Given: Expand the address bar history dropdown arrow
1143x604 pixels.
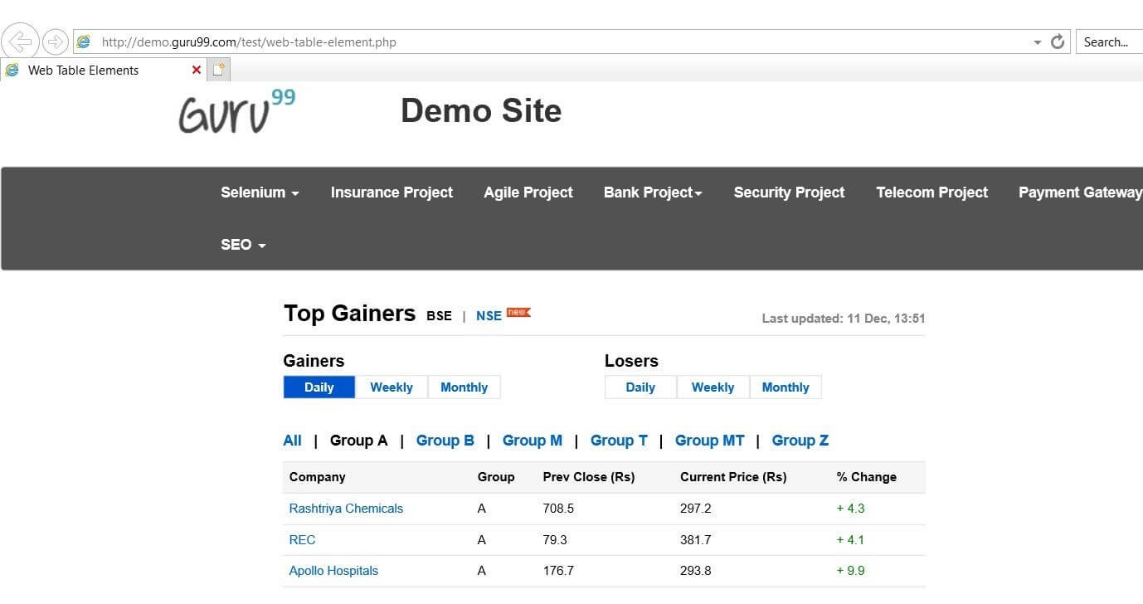Looking at the screenshot, I should pos(1037,42).
